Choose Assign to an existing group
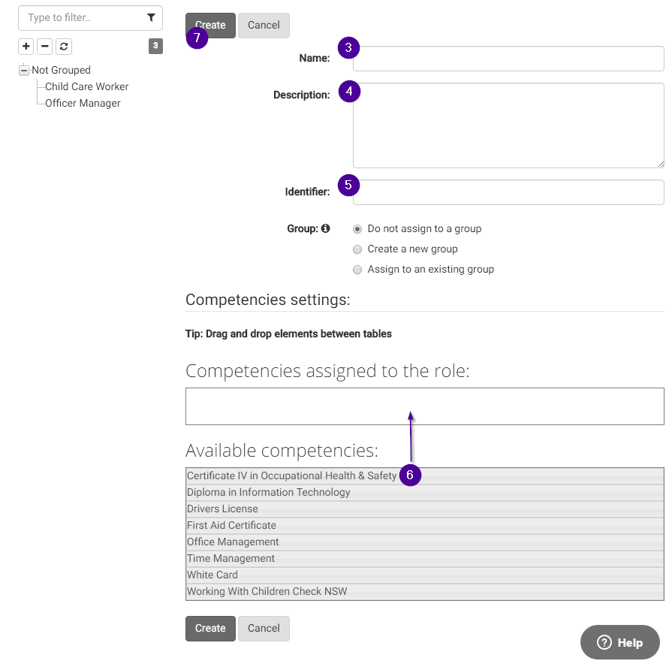This screenshot has width=669, height=664. 357,270
